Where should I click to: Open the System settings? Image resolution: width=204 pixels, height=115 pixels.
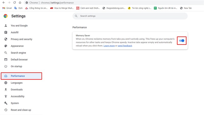(x=15, y=103)
